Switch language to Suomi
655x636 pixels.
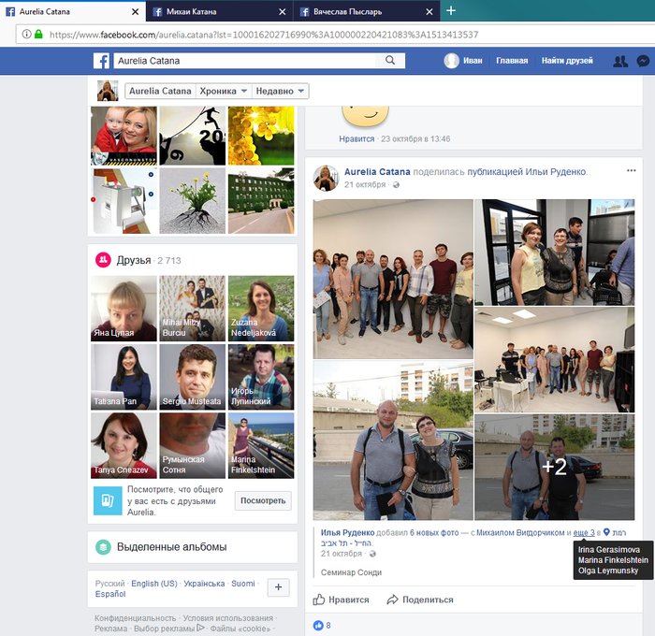243,584
